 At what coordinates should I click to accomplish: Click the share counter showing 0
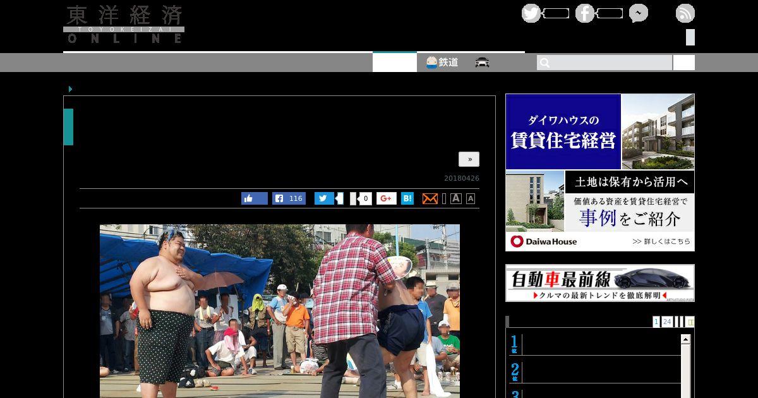[364, 198]
